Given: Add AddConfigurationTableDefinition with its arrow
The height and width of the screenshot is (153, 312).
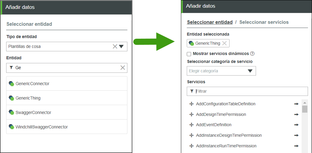Looking at the screenshot, I should [297, 104].
